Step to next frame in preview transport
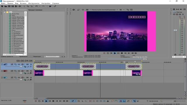The height and width of the screenshot is (105, 187). pos(136,53)
